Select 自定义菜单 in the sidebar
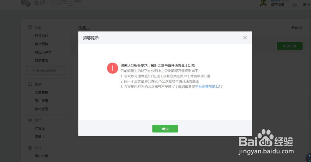This screenshot has height=162, width=311. pos(43,52)
